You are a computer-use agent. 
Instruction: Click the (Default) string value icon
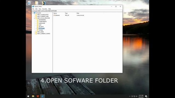click(54, 15)
